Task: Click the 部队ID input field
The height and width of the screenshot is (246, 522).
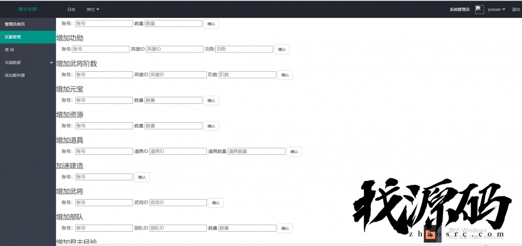Action: pos(178,228)
